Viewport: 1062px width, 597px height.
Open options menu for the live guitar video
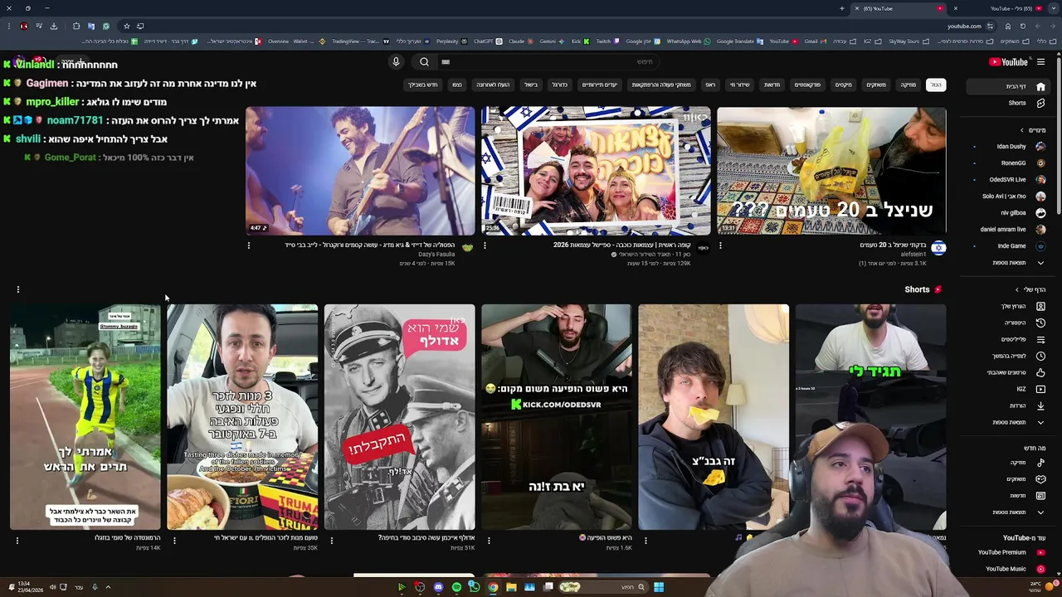[248, 245]
